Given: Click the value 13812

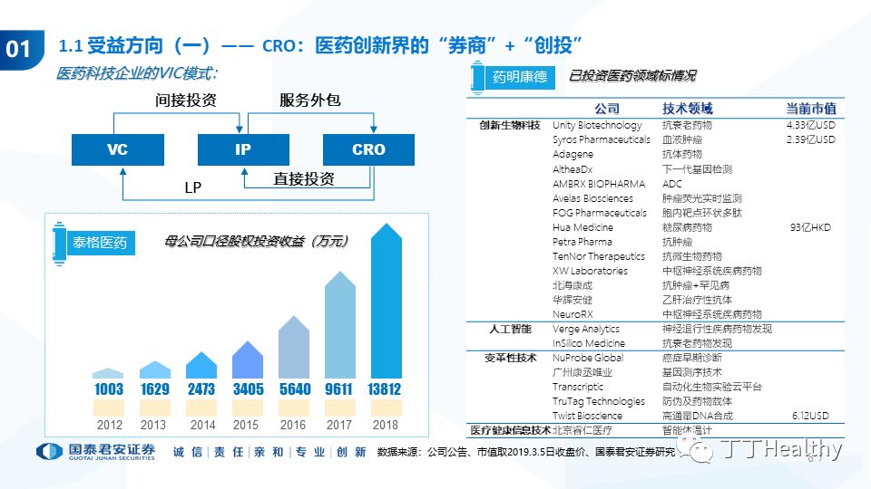Looking at the screenshot, I should (385, 389).
